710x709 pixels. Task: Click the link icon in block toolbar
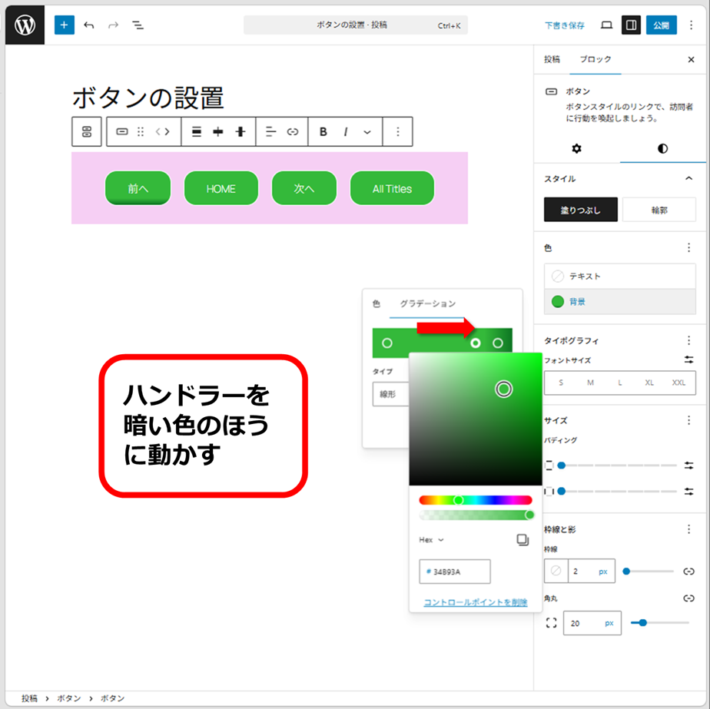(x=293, y=132)
